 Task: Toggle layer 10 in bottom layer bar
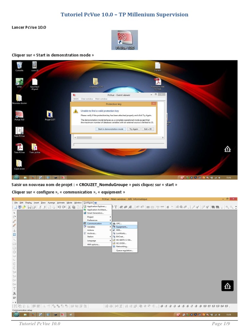coord(205,306)
